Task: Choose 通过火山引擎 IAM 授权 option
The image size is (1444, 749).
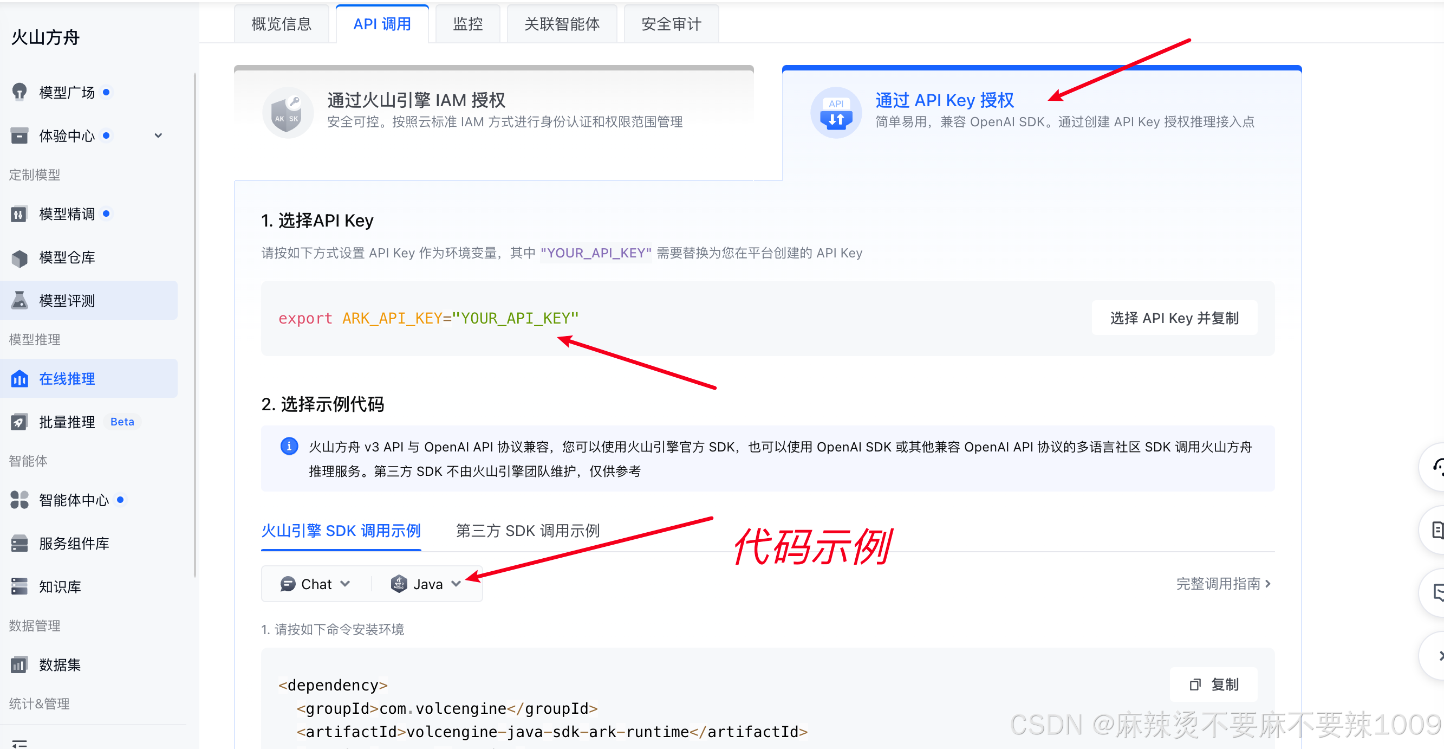Action: click(416, 101)
